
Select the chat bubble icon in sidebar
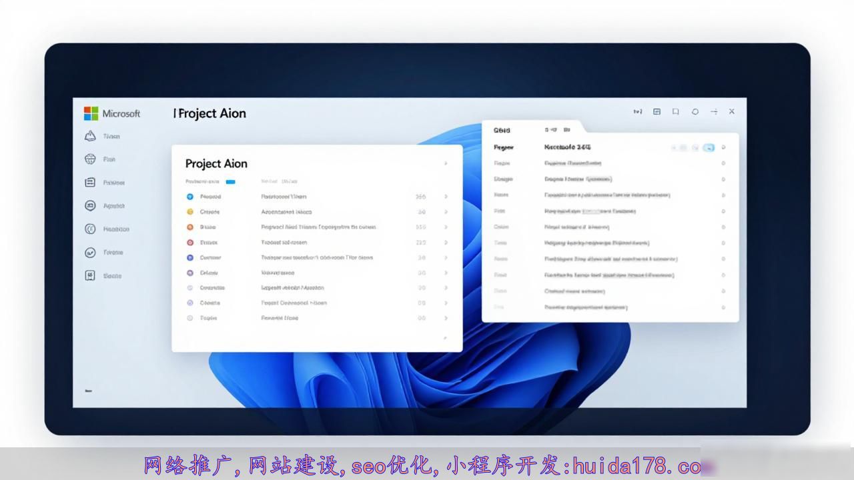pos(90,206)
